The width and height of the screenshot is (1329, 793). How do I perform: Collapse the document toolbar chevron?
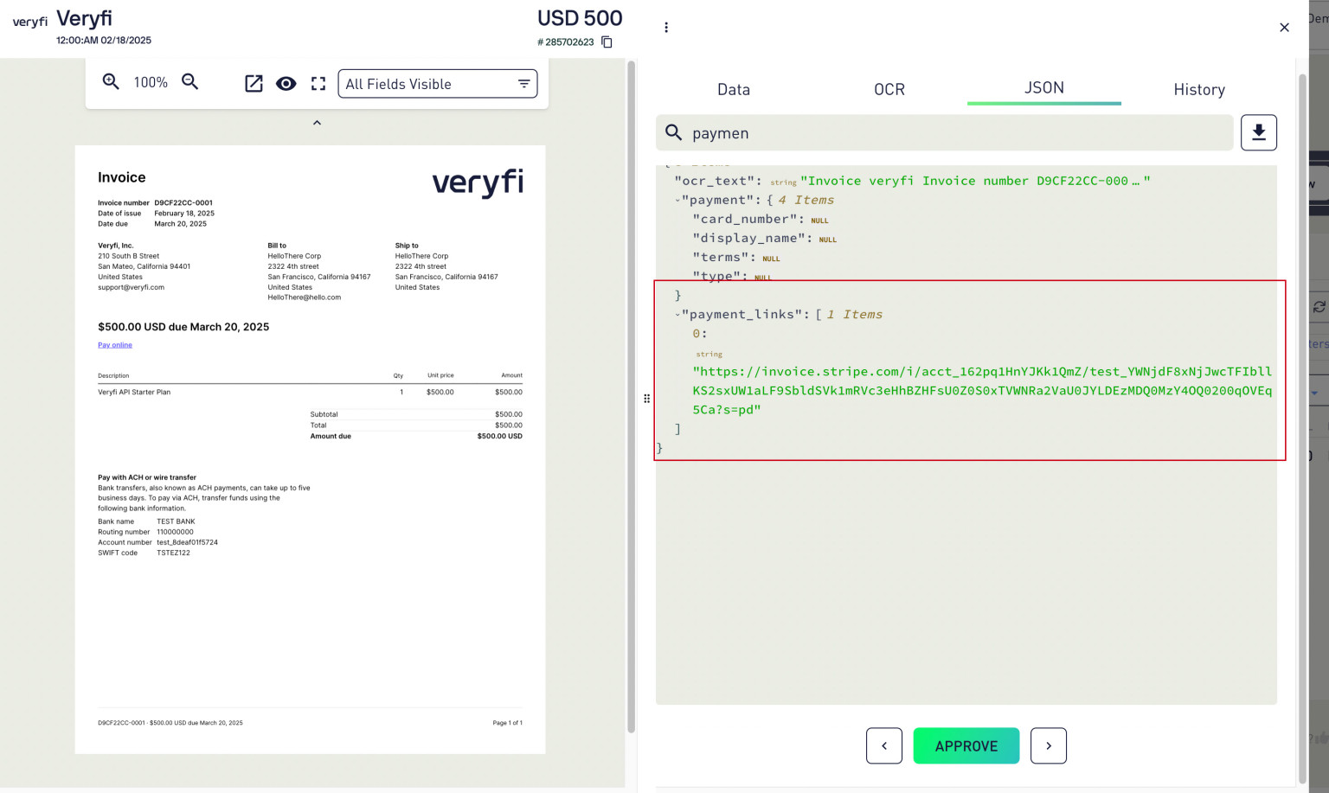[x=317, y=123]
